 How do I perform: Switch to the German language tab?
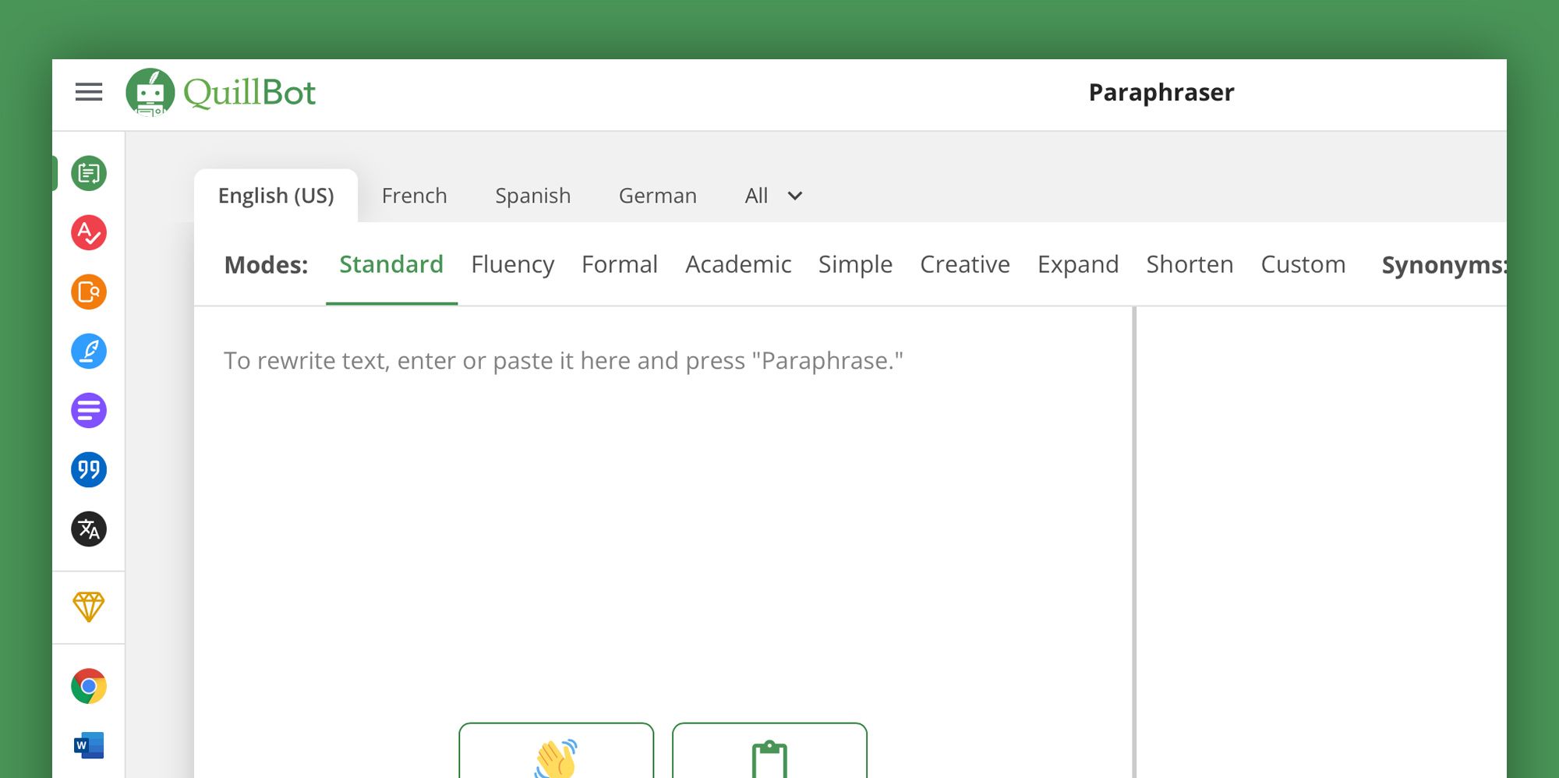tap(658, 196)
